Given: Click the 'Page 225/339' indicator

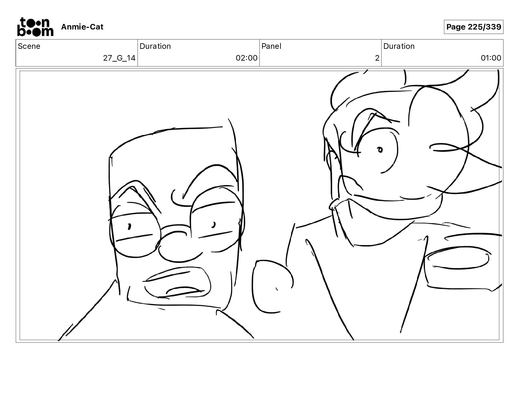Looking at the screenshot, I should tap(473, 27).
